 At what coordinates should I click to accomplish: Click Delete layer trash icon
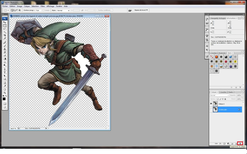240,143
